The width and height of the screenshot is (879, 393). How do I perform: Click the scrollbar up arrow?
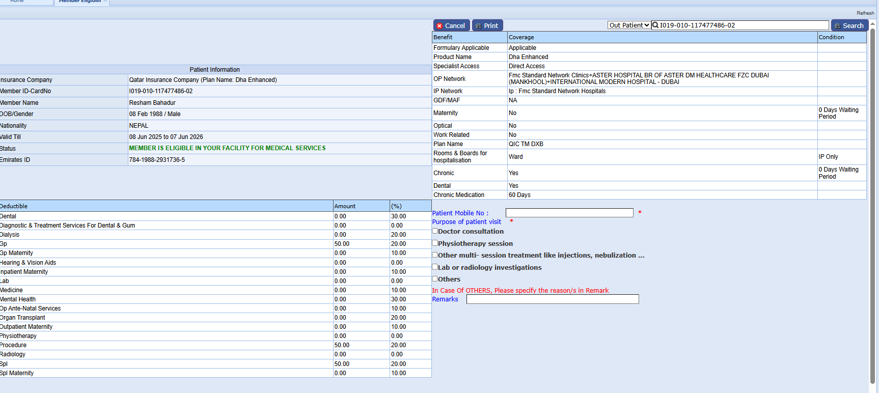872,23
